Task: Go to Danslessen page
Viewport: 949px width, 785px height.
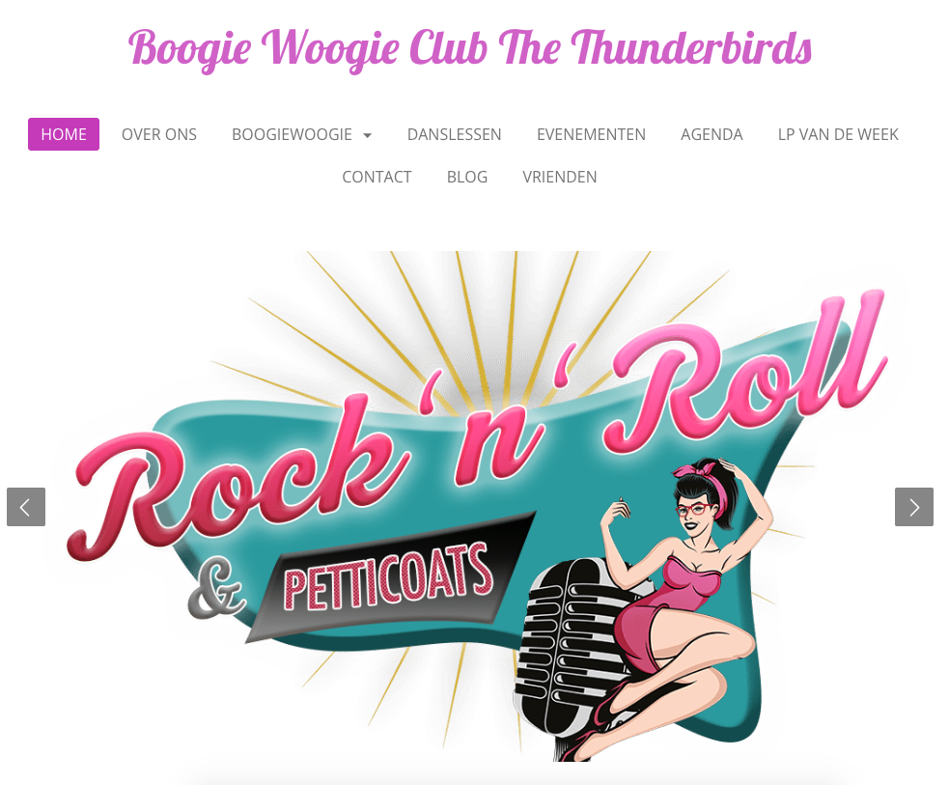Action: tap(454, 134)
